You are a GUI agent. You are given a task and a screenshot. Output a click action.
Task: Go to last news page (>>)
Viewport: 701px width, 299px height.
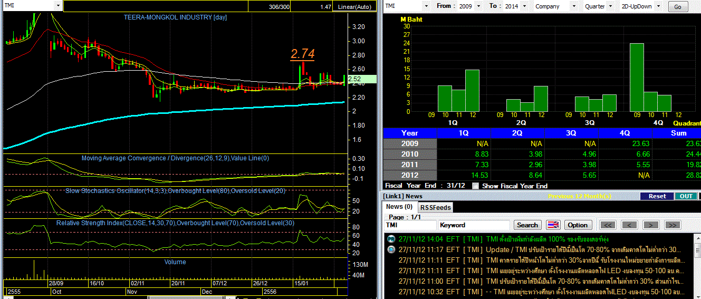pos(672,225)
